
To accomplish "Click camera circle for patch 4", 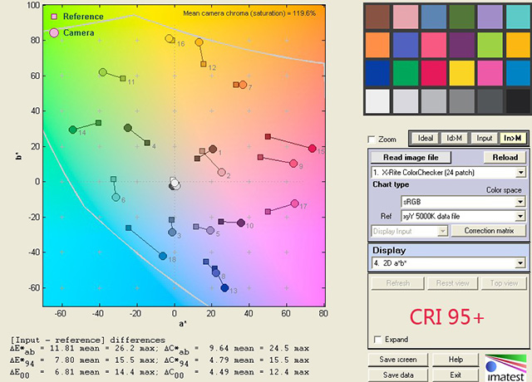I will 128,128.
